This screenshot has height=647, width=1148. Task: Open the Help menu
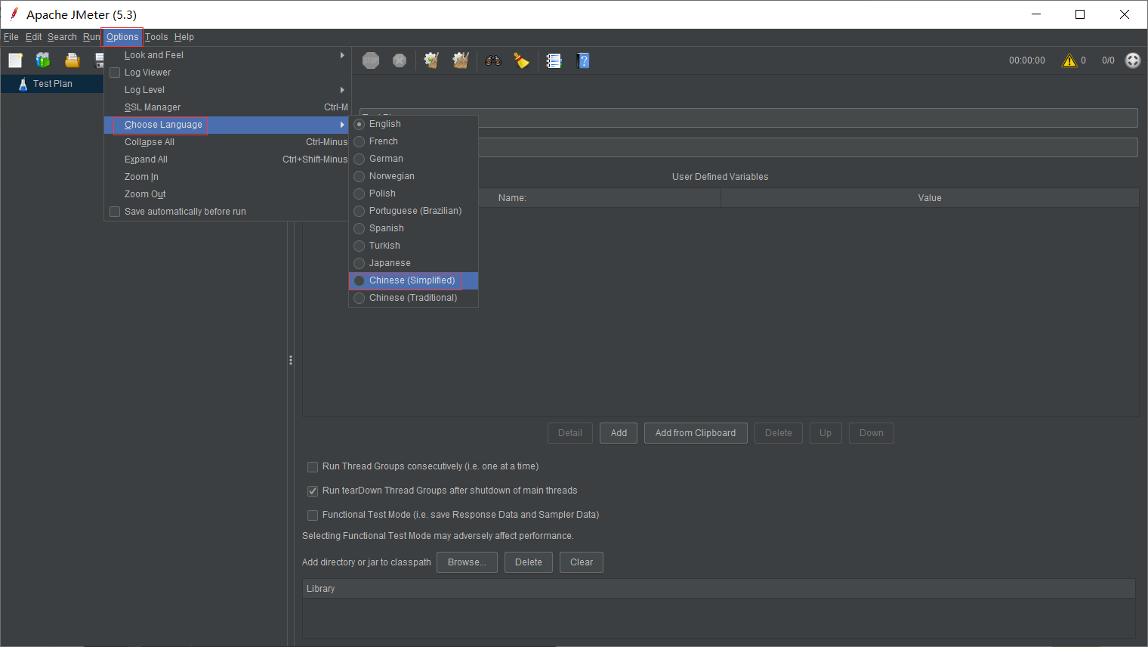tap(184, 37)
